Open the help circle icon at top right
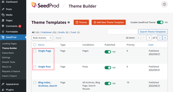 [164, 4]
